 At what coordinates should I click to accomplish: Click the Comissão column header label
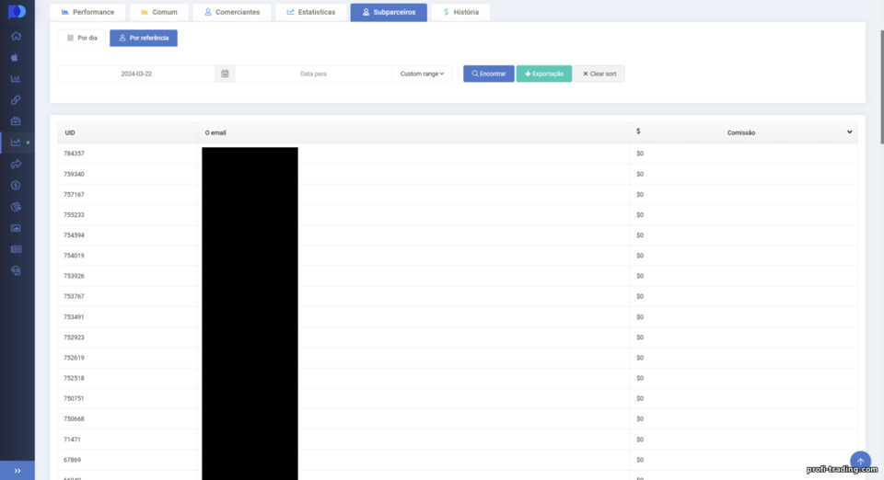click(x=740, y=132)
